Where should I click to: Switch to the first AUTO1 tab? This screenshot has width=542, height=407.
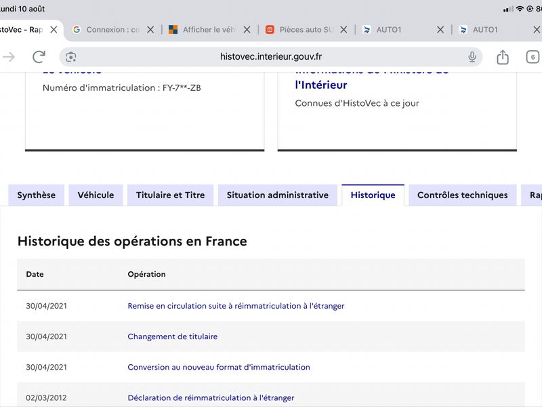pyautogui.click(x=388, y=30)
